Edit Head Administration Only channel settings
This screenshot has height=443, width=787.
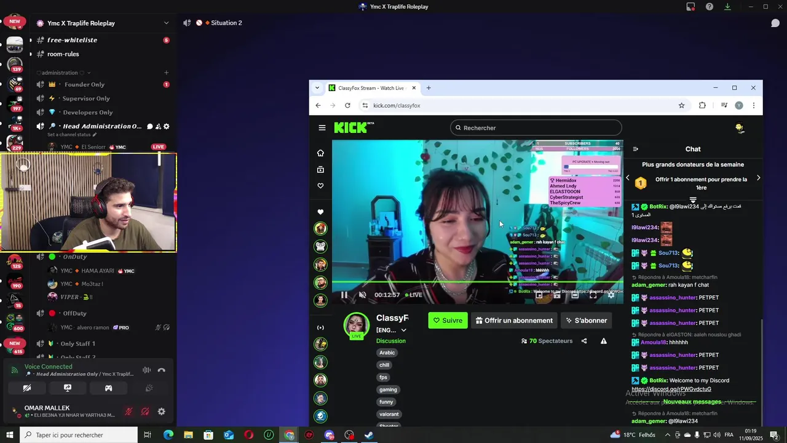pyautogui.click(x=166, y=126)
